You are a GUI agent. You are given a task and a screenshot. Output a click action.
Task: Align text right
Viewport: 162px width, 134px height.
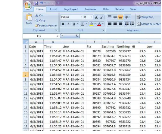click(120, 24)
